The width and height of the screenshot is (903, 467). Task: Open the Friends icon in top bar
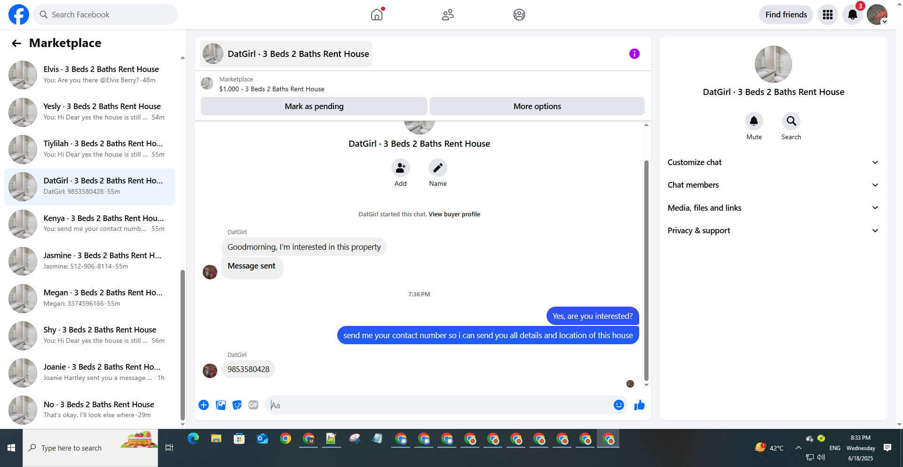tap(448, 15)
